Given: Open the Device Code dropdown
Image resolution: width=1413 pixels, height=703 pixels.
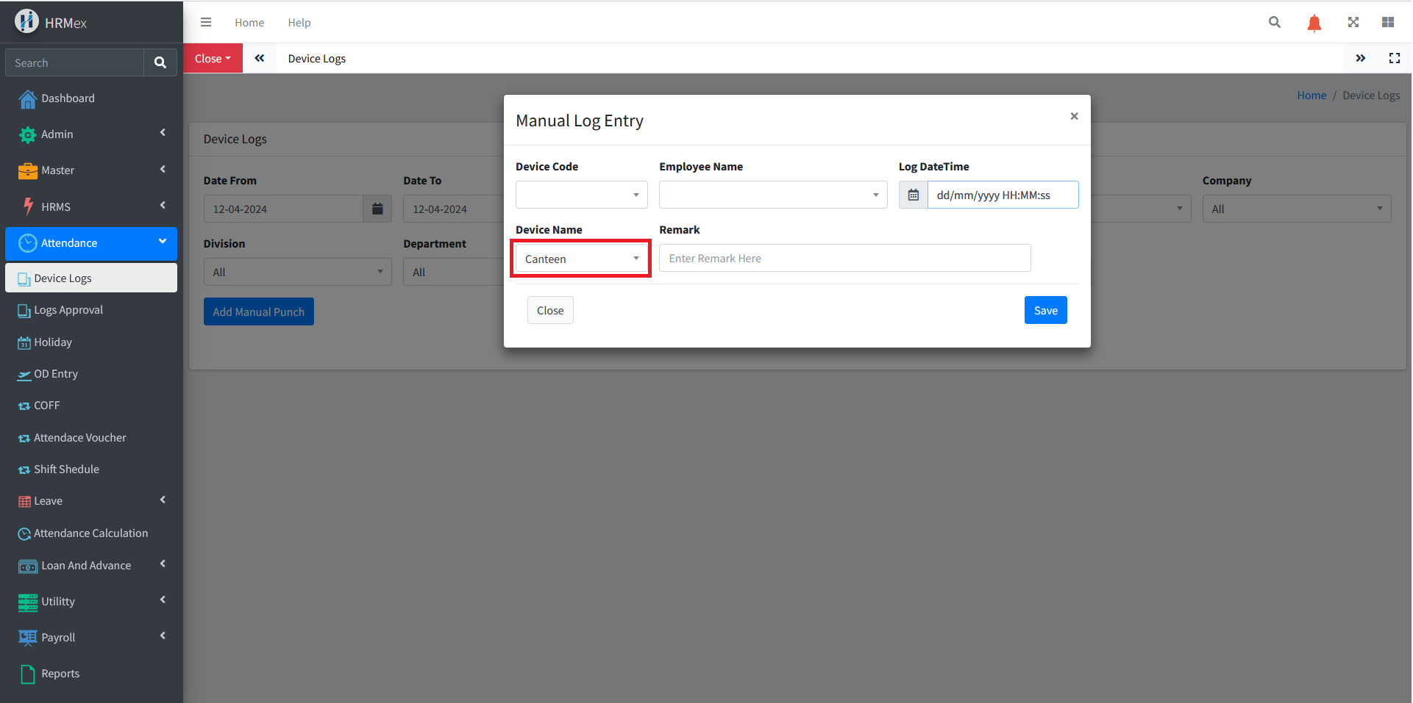Looking at the screenshot, I should [581, 195].
